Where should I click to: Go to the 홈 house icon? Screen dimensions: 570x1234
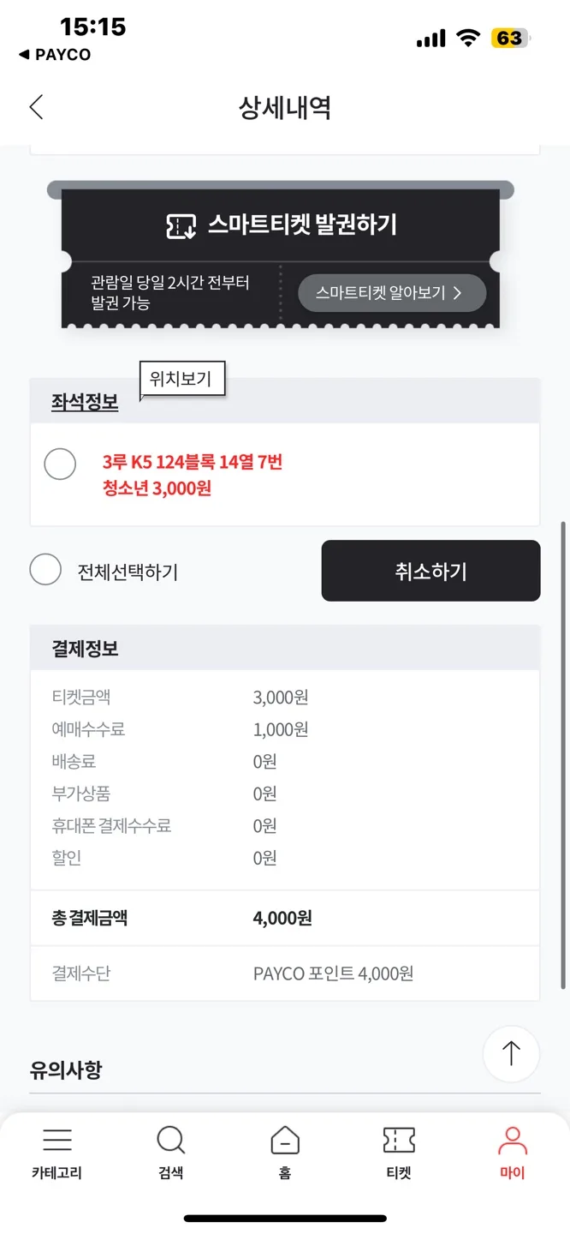[285, 1140]
